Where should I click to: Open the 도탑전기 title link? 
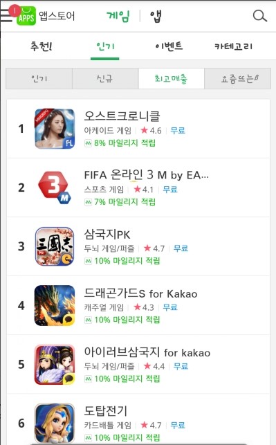[x=106, y=410]
